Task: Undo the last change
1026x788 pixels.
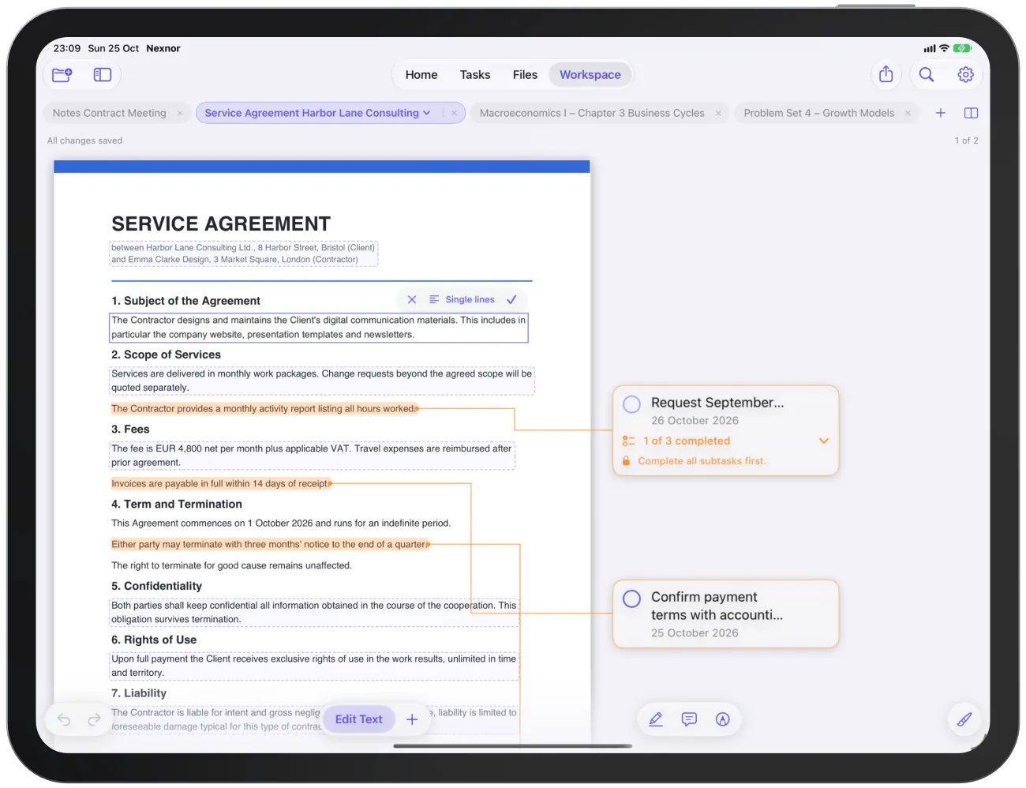Action: (64, 719)
